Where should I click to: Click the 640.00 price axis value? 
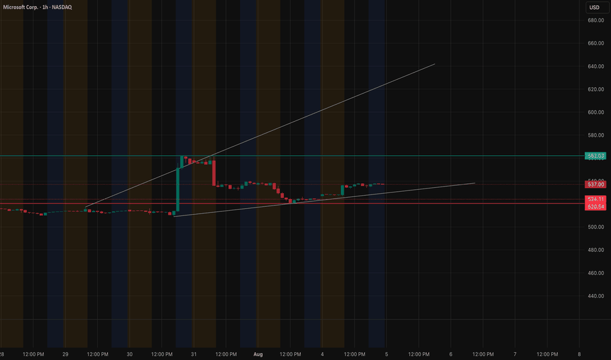pyautogui.click(x=596, y=66)
